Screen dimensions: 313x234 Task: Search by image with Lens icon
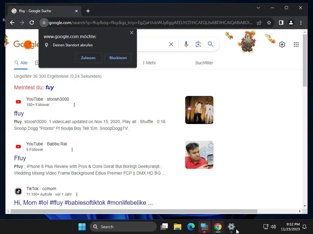[198, 44]
